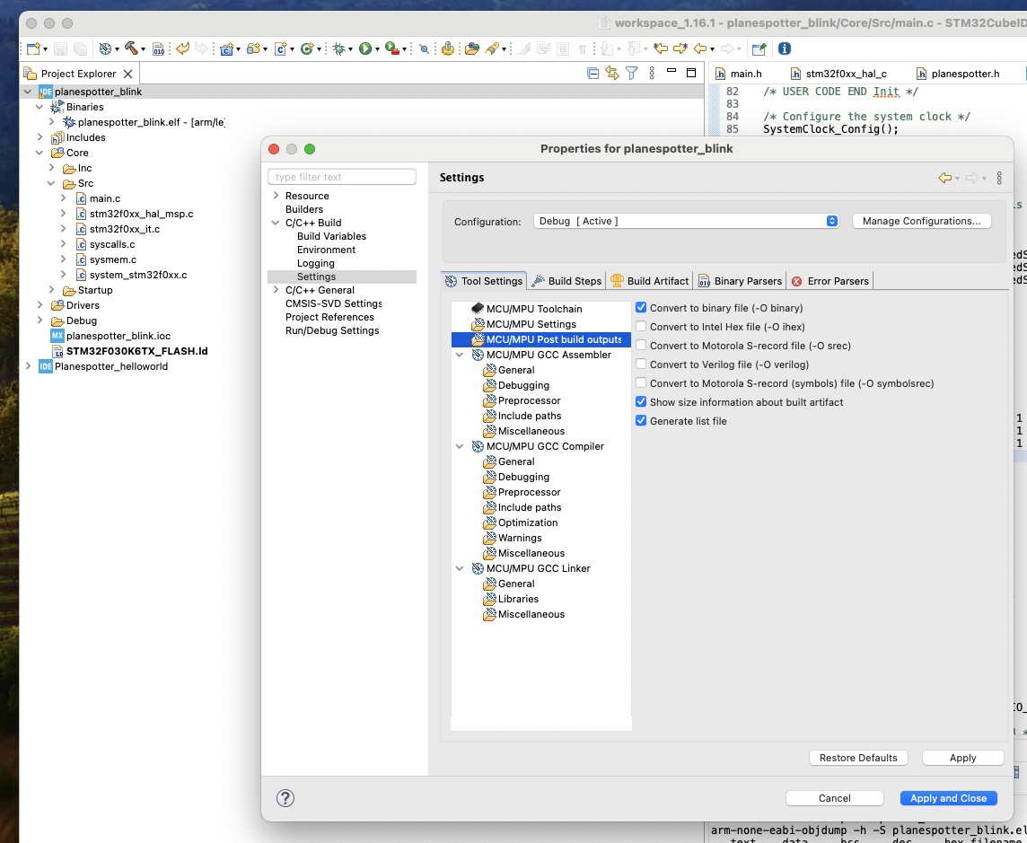Click the green New class icon
Image resolution: width=1027 pixels, height=843 pixels.
tap(306, 48)
